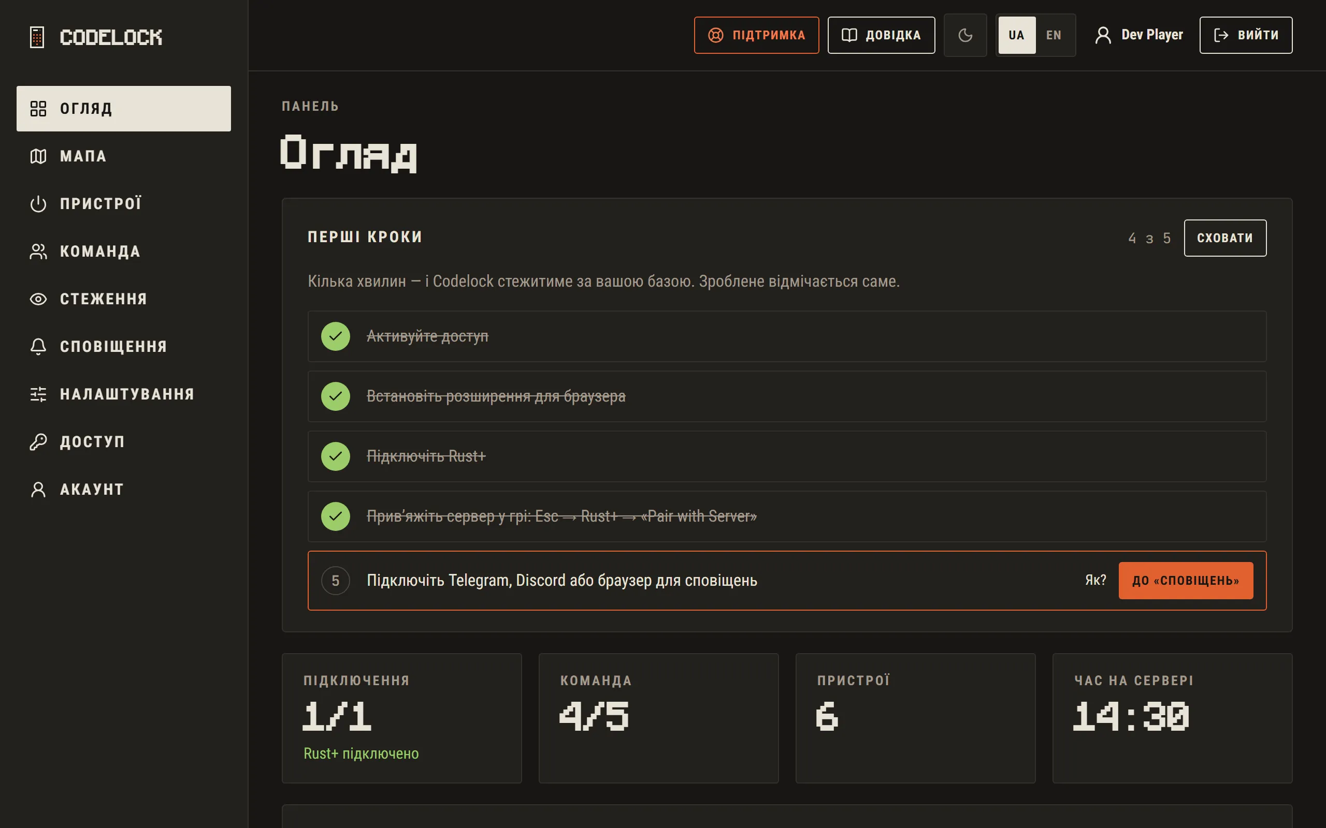Click the Пристрої 6 stat card
Screen dimensions: 1326x828
click(x=915, y=718)
